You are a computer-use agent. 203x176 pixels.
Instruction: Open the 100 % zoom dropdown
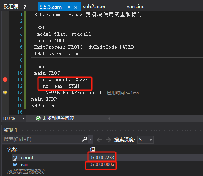(x=24, y=119)
